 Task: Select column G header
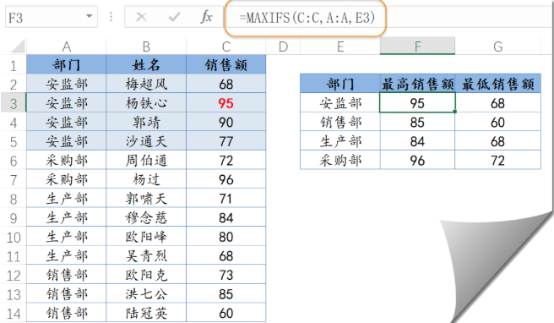pos(497,47)
